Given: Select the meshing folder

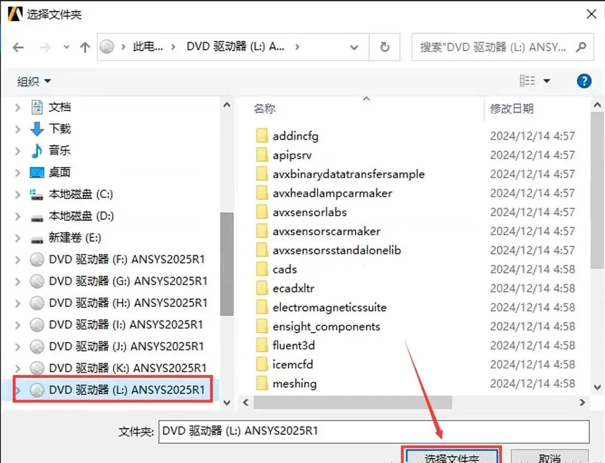Looking at the screenshot, I should (295, 383).
